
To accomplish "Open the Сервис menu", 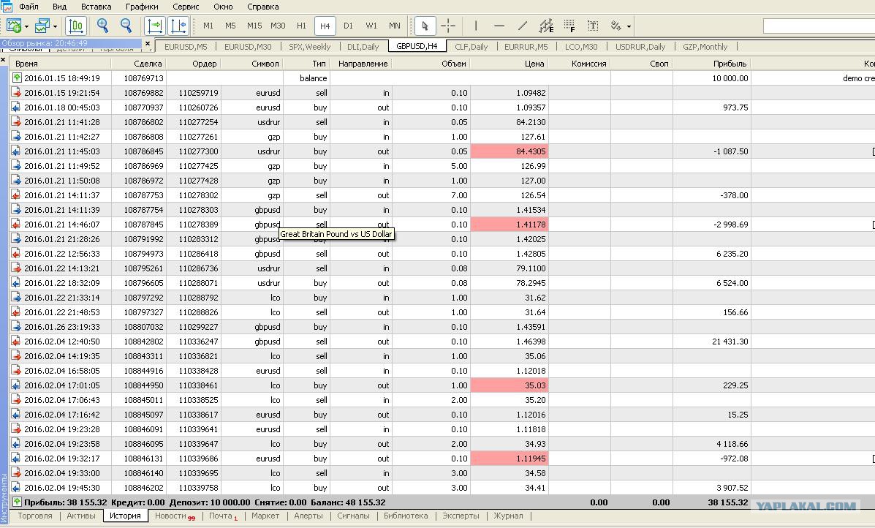I will point(186,7).
